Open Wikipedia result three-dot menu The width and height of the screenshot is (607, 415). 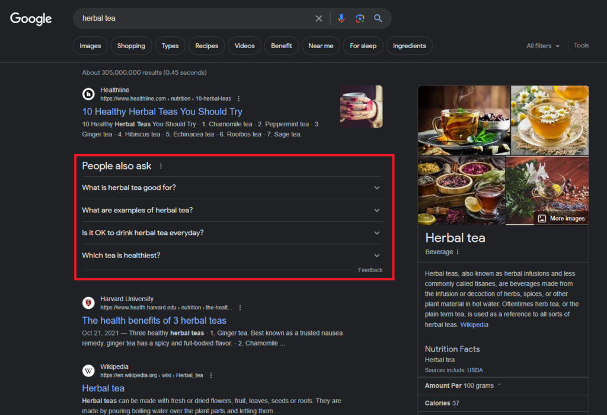pos(211,375)
